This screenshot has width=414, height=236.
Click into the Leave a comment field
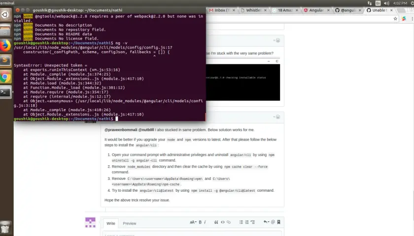pyautogui.click(x=192, y=234)
